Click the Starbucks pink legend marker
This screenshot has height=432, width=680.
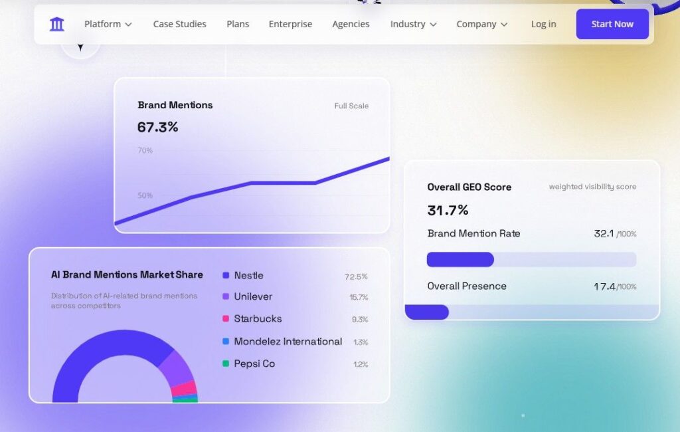(226, 318)
